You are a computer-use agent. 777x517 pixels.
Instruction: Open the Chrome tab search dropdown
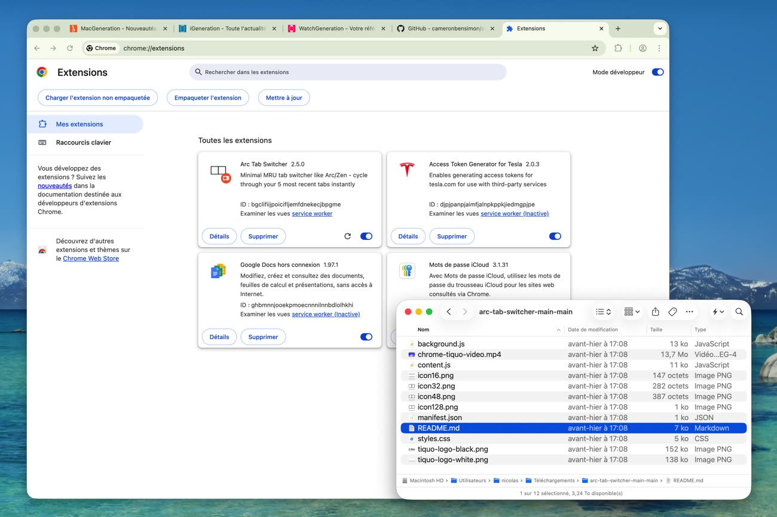[x=659, y=29]
